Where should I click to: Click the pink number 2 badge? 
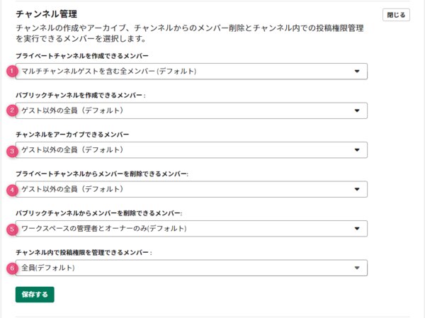[x=12, y=110]
